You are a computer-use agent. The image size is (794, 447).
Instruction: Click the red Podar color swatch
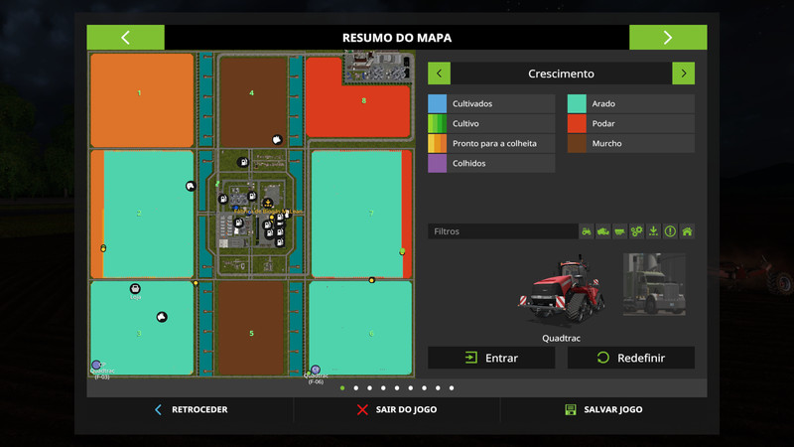pos(577,124)
